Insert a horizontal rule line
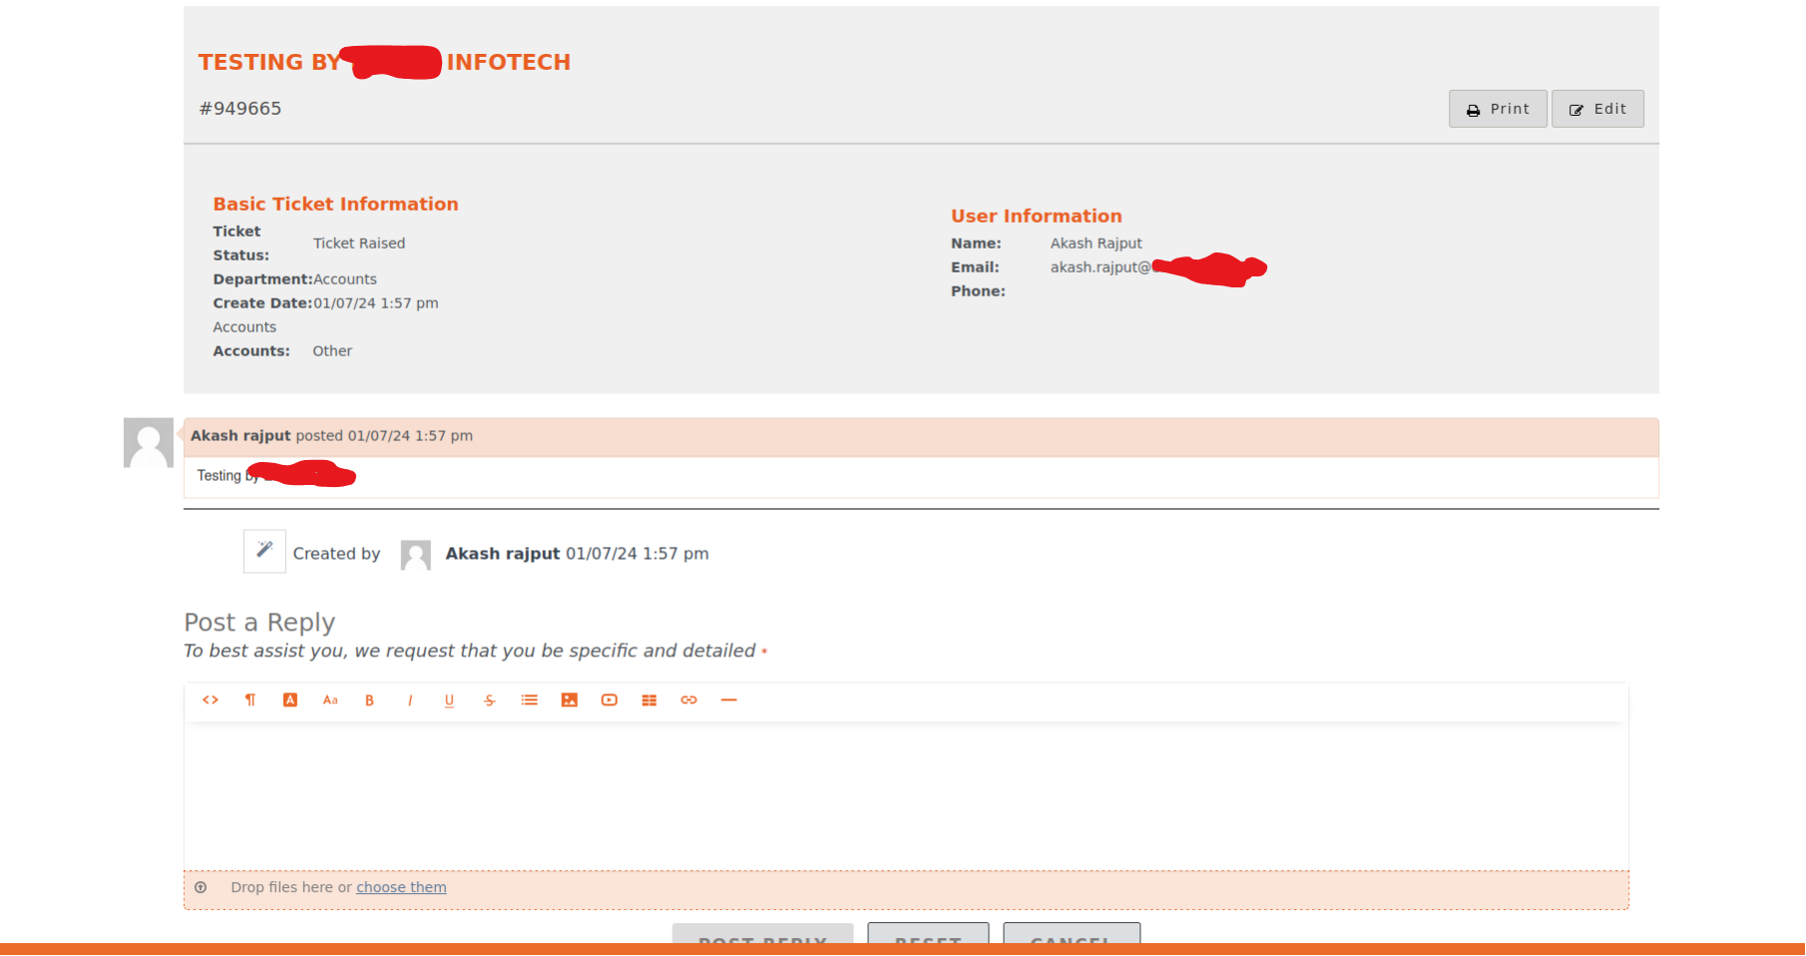The image size is (1806, 956). tap(729, 701)
